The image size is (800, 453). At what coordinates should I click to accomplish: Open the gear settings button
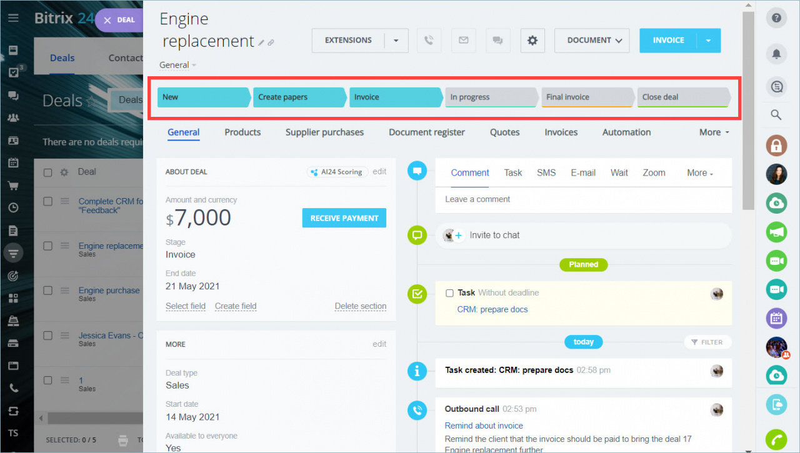(532, 41)
